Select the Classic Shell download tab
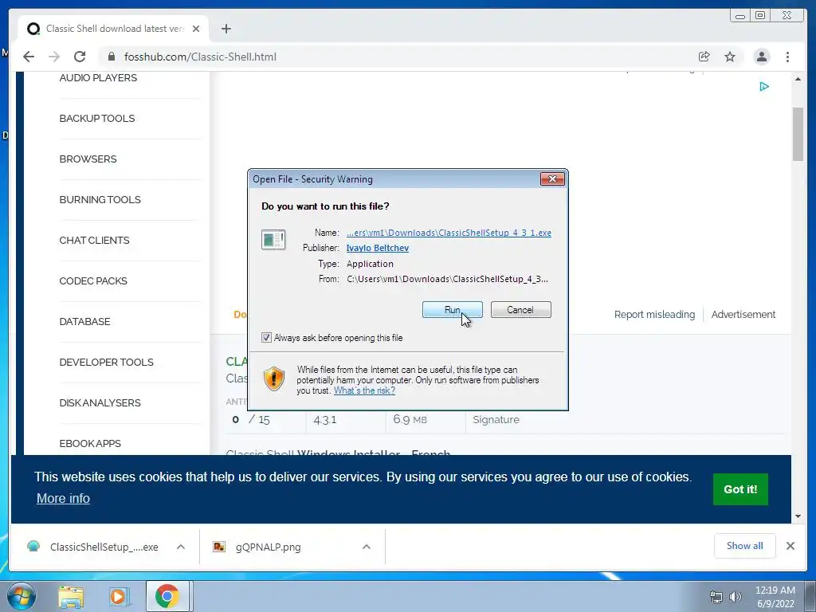The height and width of the screenshot is (612, 816). pos(113,29)
